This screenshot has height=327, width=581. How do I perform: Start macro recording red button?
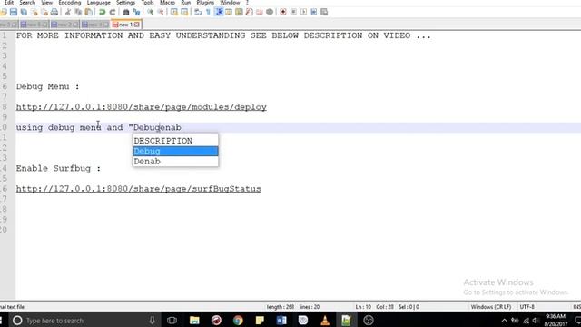point(283,12)
